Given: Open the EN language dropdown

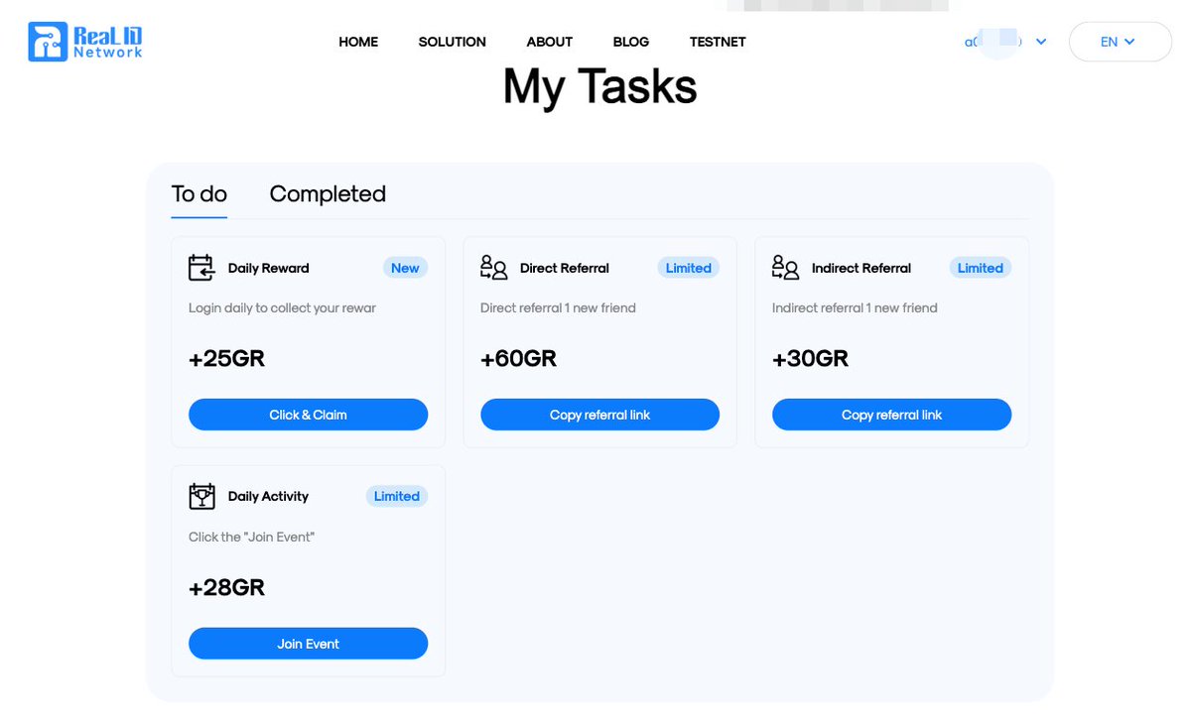Looking at the screenshot, I should point(1120,42).
